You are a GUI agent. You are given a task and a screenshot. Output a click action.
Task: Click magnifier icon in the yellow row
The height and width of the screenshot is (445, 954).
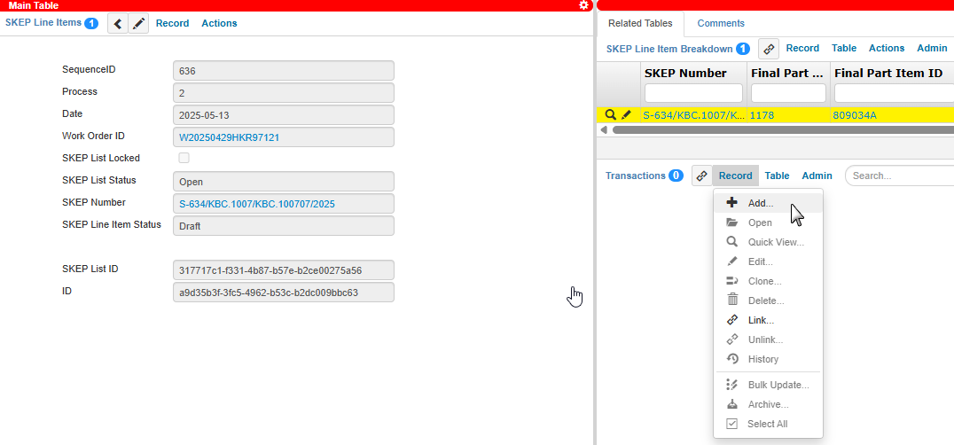pos(611,115)
